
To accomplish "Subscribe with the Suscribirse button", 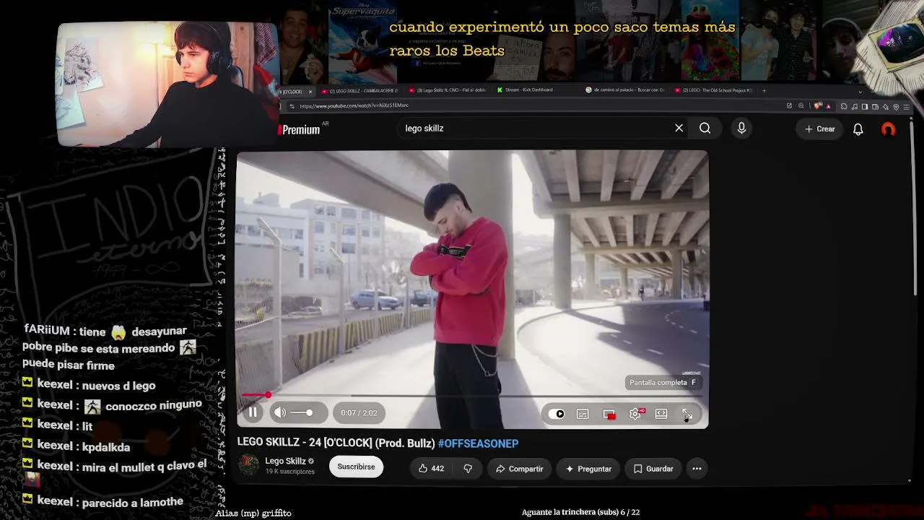I will point(356,467).
